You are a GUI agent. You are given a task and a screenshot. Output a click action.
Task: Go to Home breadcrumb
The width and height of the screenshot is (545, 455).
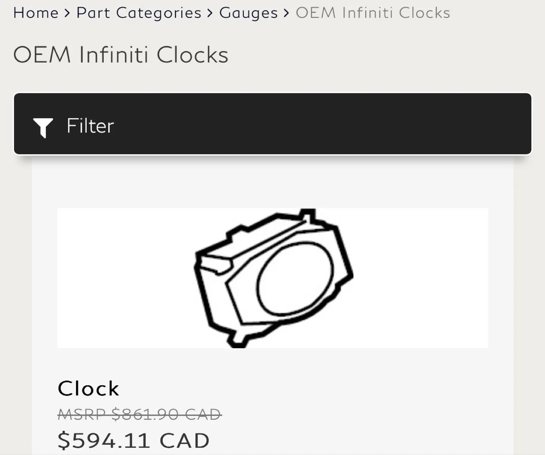(x=36, y=13)
